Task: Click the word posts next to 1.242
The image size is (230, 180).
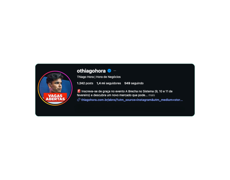Action: point(89,83)
